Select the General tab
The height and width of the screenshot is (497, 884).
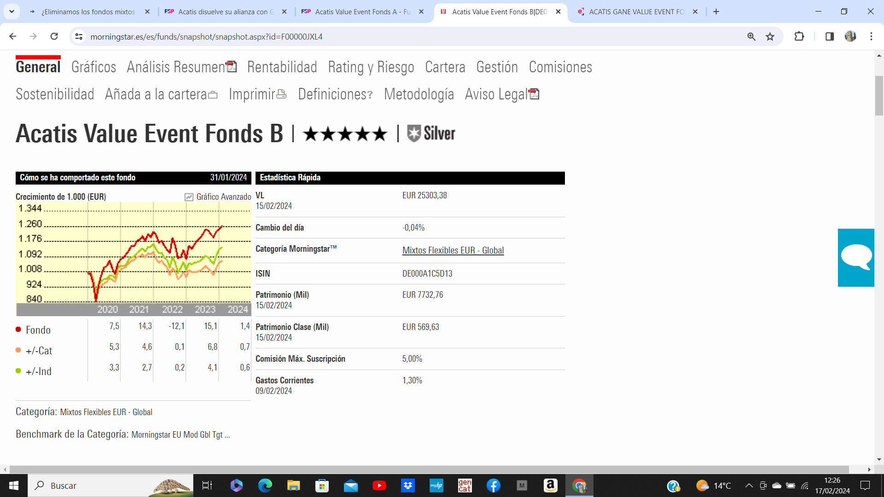pos(38,67)
